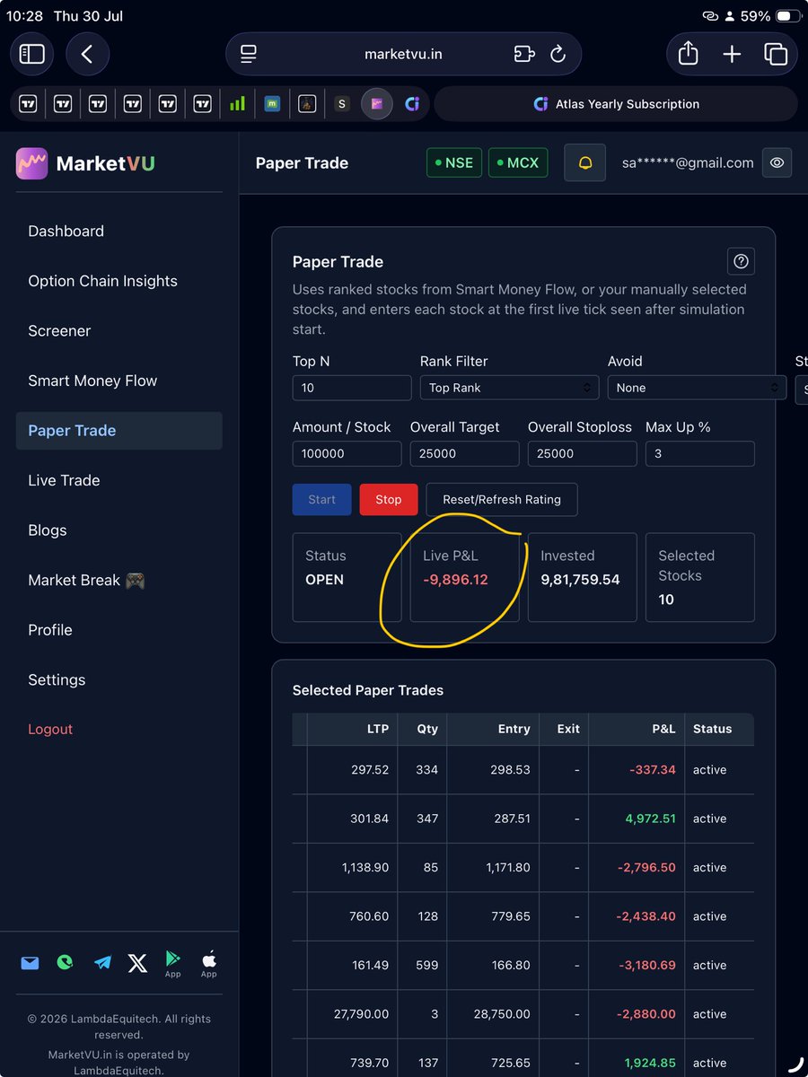Select Paper Trade in the sidebar

pos(119,430)
